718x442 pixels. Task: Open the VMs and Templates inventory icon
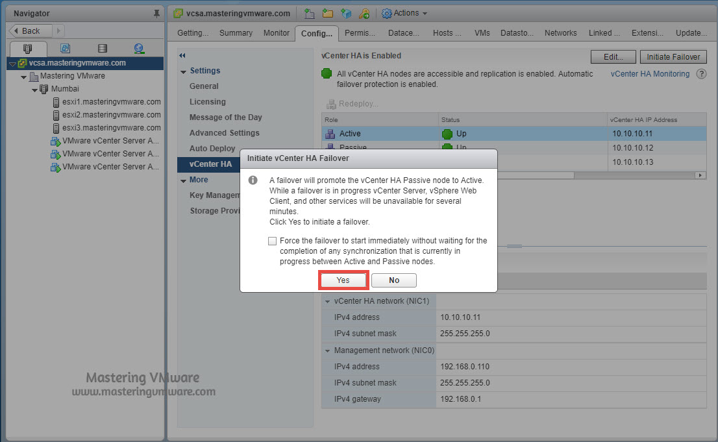click(65, 48)
